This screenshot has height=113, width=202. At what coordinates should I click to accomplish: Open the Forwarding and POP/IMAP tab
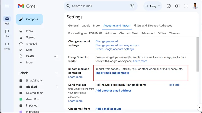coord(85,33)
